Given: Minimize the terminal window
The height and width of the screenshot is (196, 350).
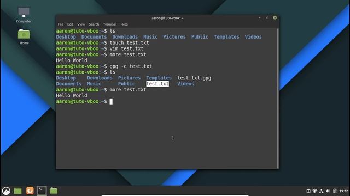Looking at the screenshot, I should click(259, 17).
